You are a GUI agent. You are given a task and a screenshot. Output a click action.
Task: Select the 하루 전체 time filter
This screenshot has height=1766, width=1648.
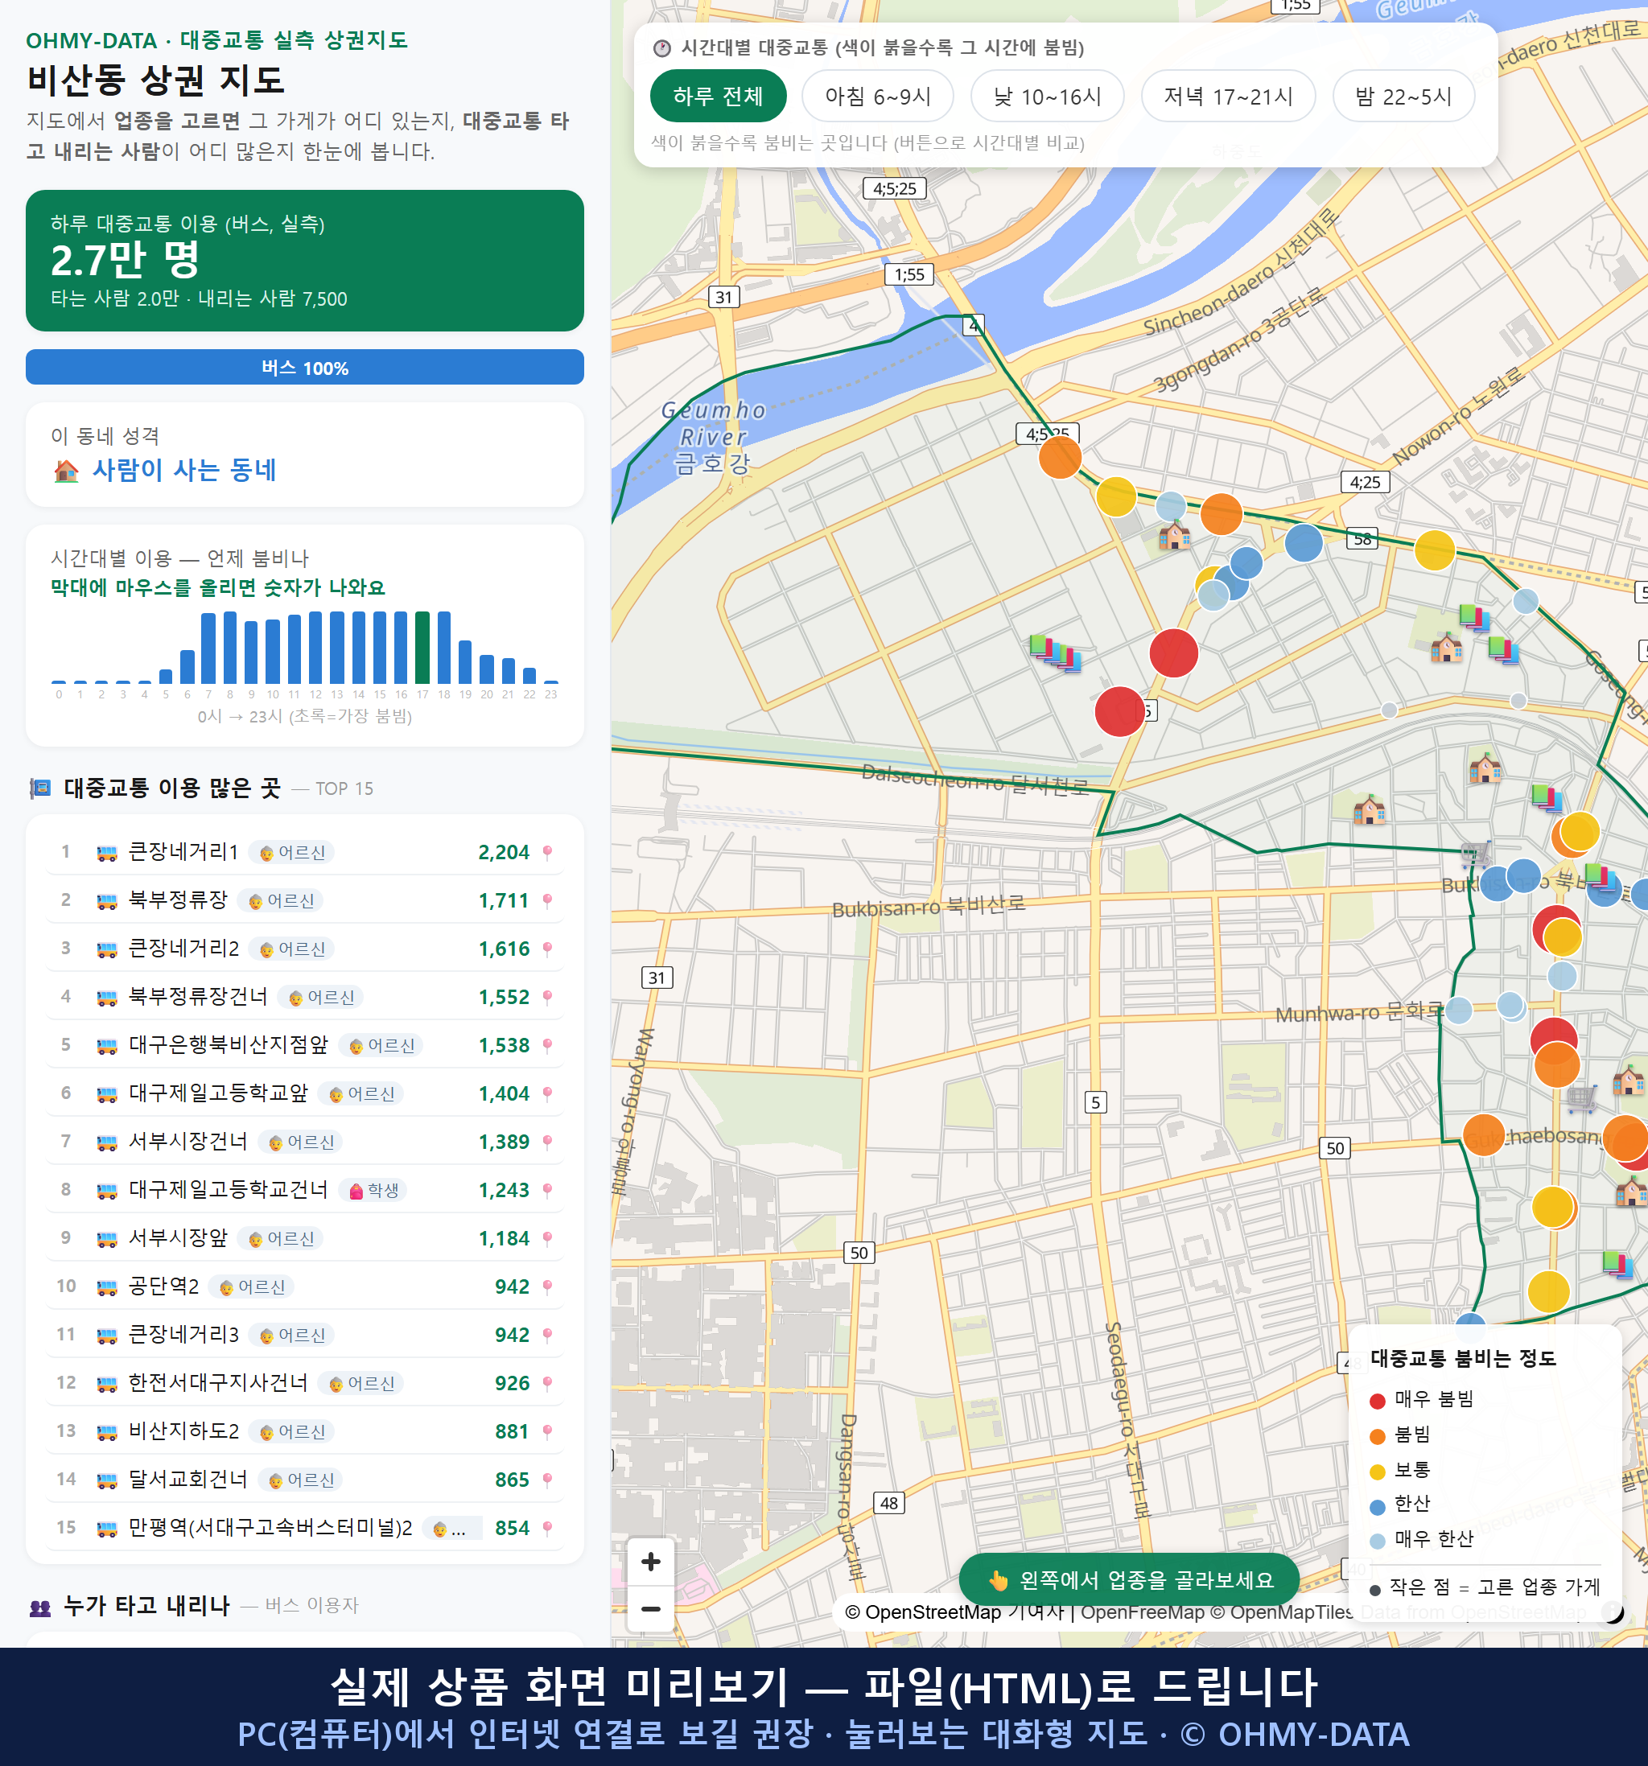click(x=718, y=96)
